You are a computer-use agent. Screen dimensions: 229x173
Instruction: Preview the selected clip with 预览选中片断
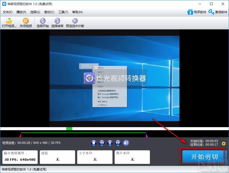point(75,23)
